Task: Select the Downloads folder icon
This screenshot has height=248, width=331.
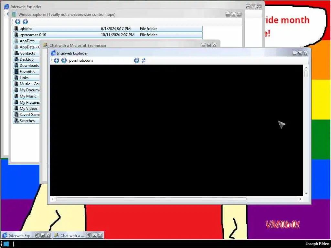Action: (16, 65)
